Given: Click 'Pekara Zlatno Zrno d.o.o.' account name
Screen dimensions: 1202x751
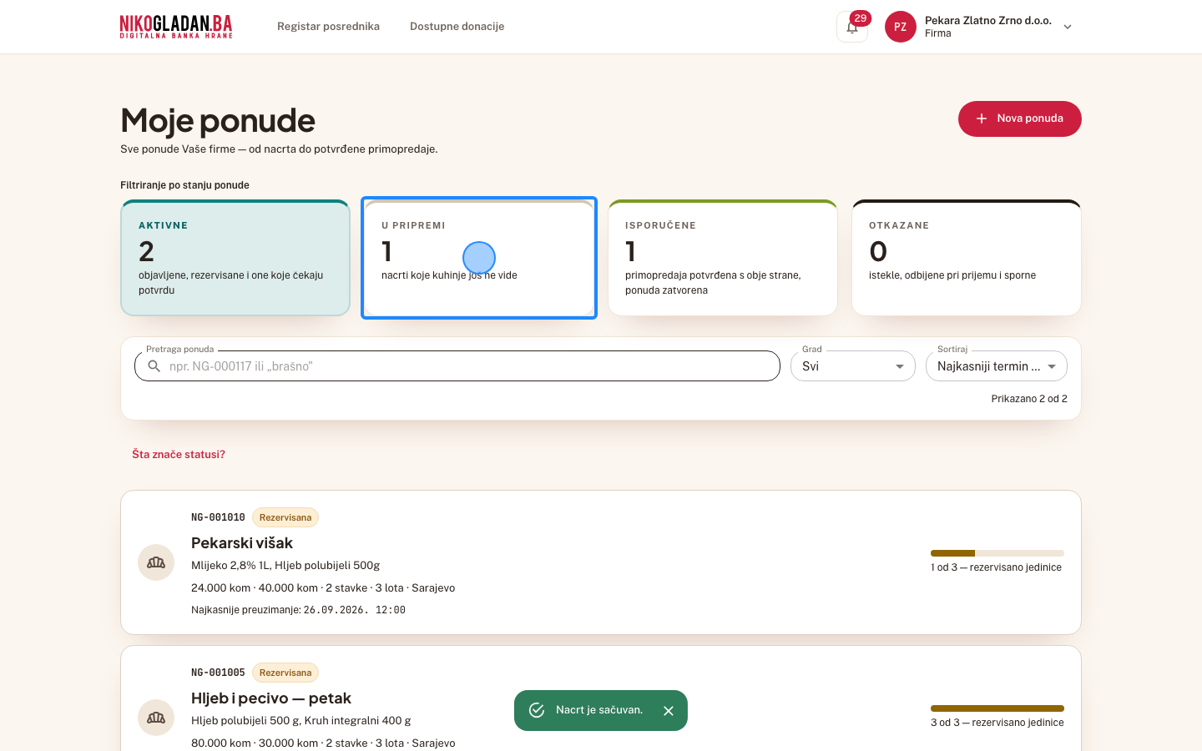Looking at the screenshot, I should pos(988,20).
